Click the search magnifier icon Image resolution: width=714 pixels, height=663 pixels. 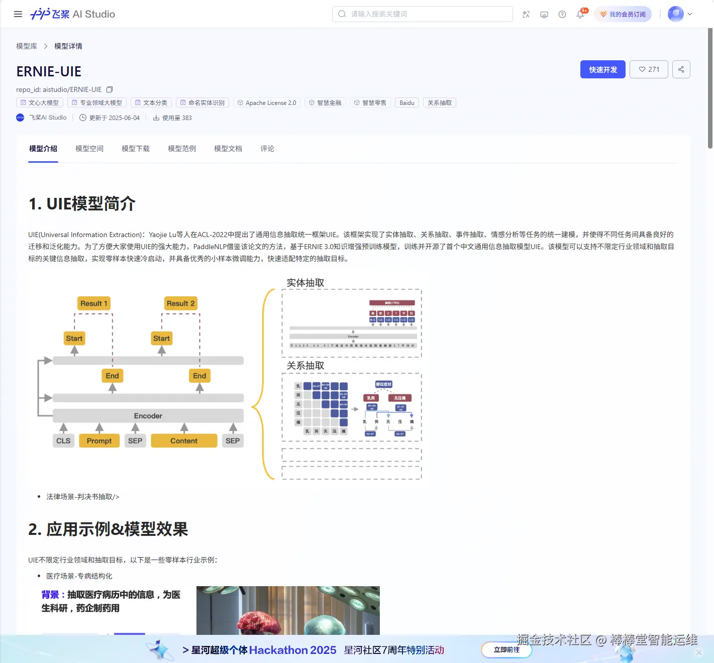coord(342,14)
